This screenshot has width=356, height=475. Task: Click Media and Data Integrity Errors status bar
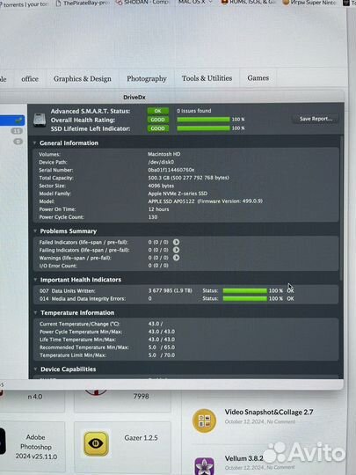click(245, 299)
